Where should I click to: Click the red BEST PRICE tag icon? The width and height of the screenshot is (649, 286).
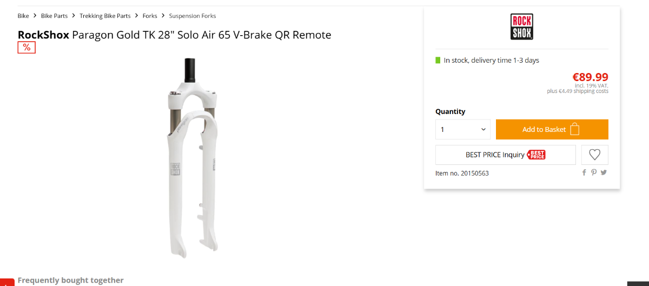(x=536, y=155)
